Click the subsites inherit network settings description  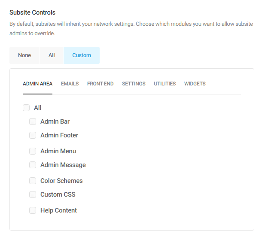pos(131,29)
